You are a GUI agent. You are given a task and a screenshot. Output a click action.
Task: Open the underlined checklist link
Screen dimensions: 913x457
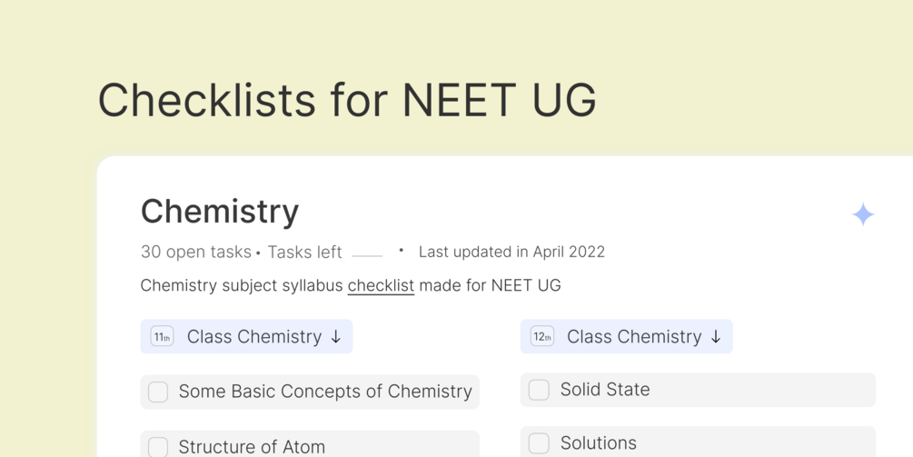(x=381, y=285)
